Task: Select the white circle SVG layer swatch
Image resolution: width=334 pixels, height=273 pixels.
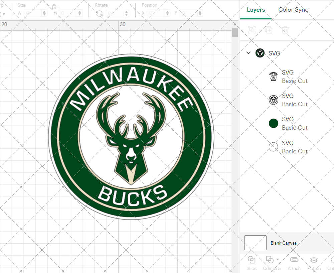Action: pos(274,147)
